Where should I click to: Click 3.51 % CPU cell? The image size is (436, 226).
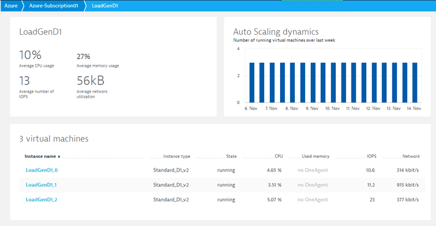[275, 185]
